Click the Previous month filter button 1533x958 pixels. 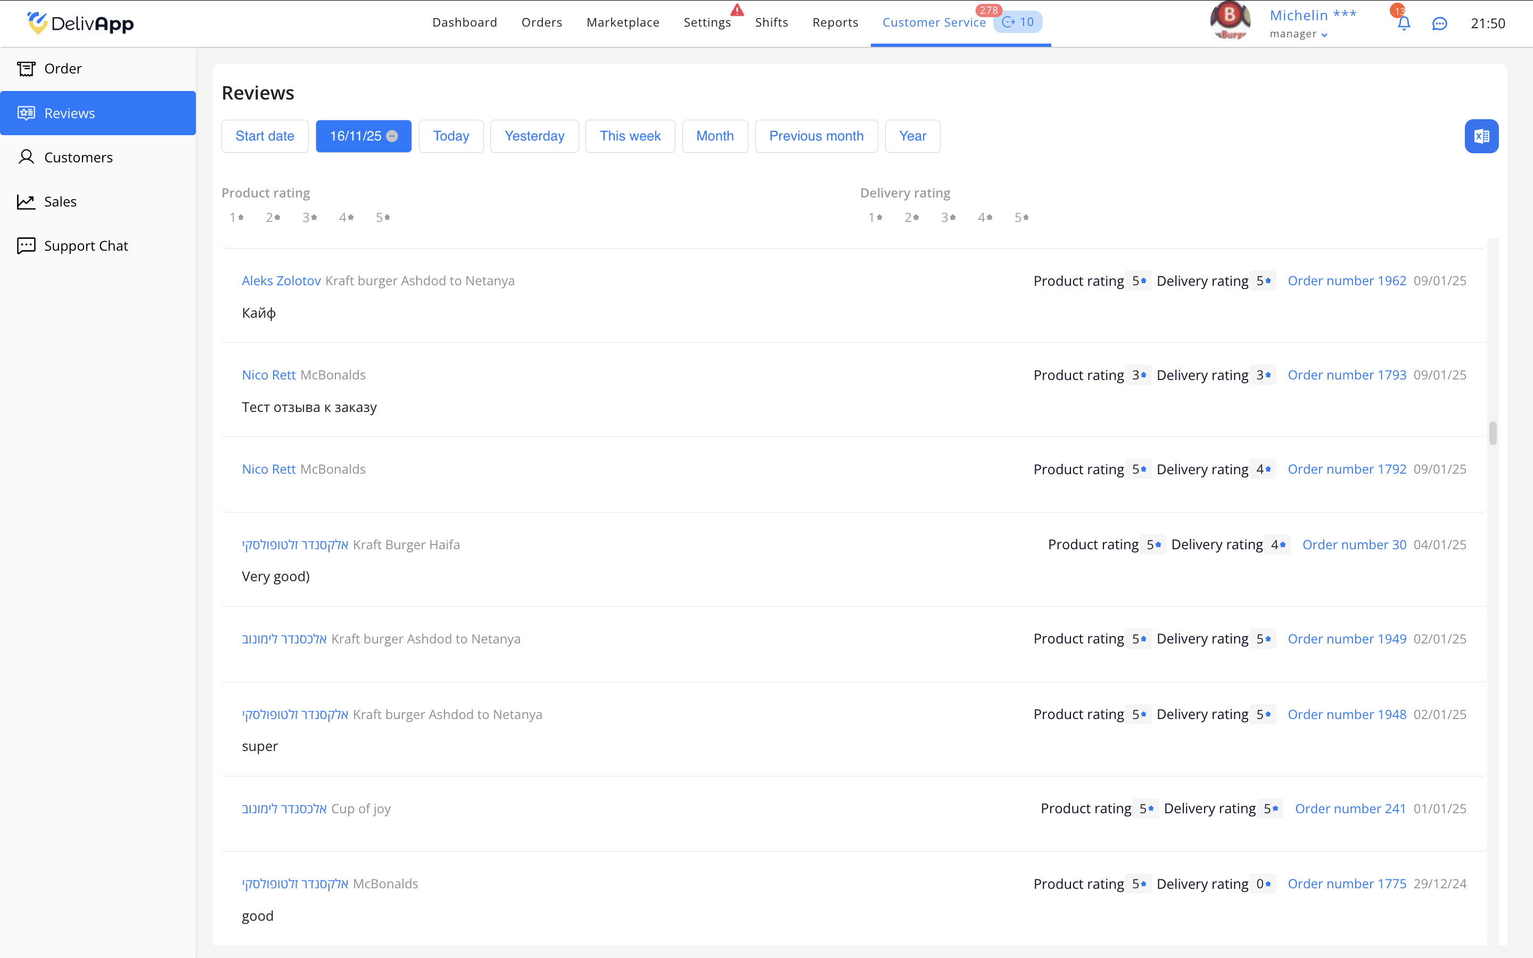click(816, 136)
